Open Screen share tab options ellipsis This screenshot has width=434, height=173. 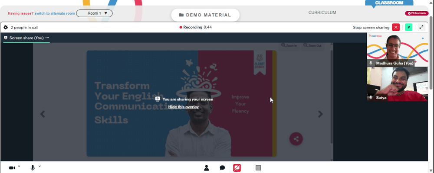47,38
